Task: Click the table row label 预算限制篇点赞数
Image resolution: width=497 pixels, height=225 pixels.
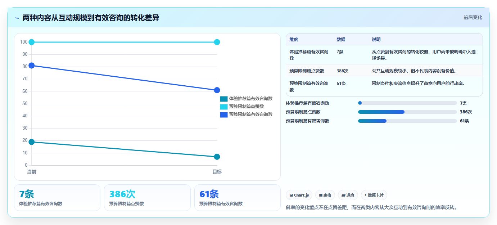Action: pyautogui.click(x=307, y=71)
